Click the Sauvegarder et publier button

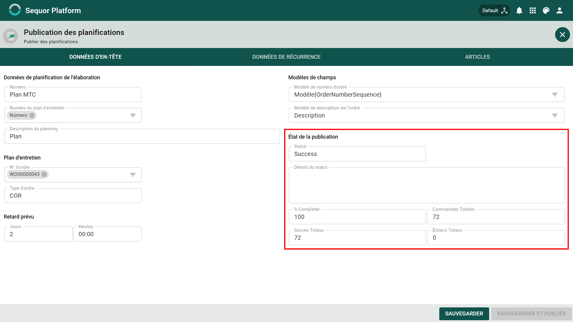coord(531,314)
